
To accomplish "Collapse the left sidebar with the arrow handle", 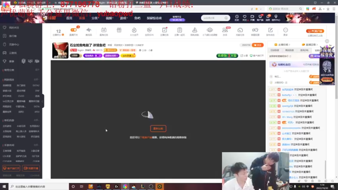I will pyautogui.click(x=43, y=101).
